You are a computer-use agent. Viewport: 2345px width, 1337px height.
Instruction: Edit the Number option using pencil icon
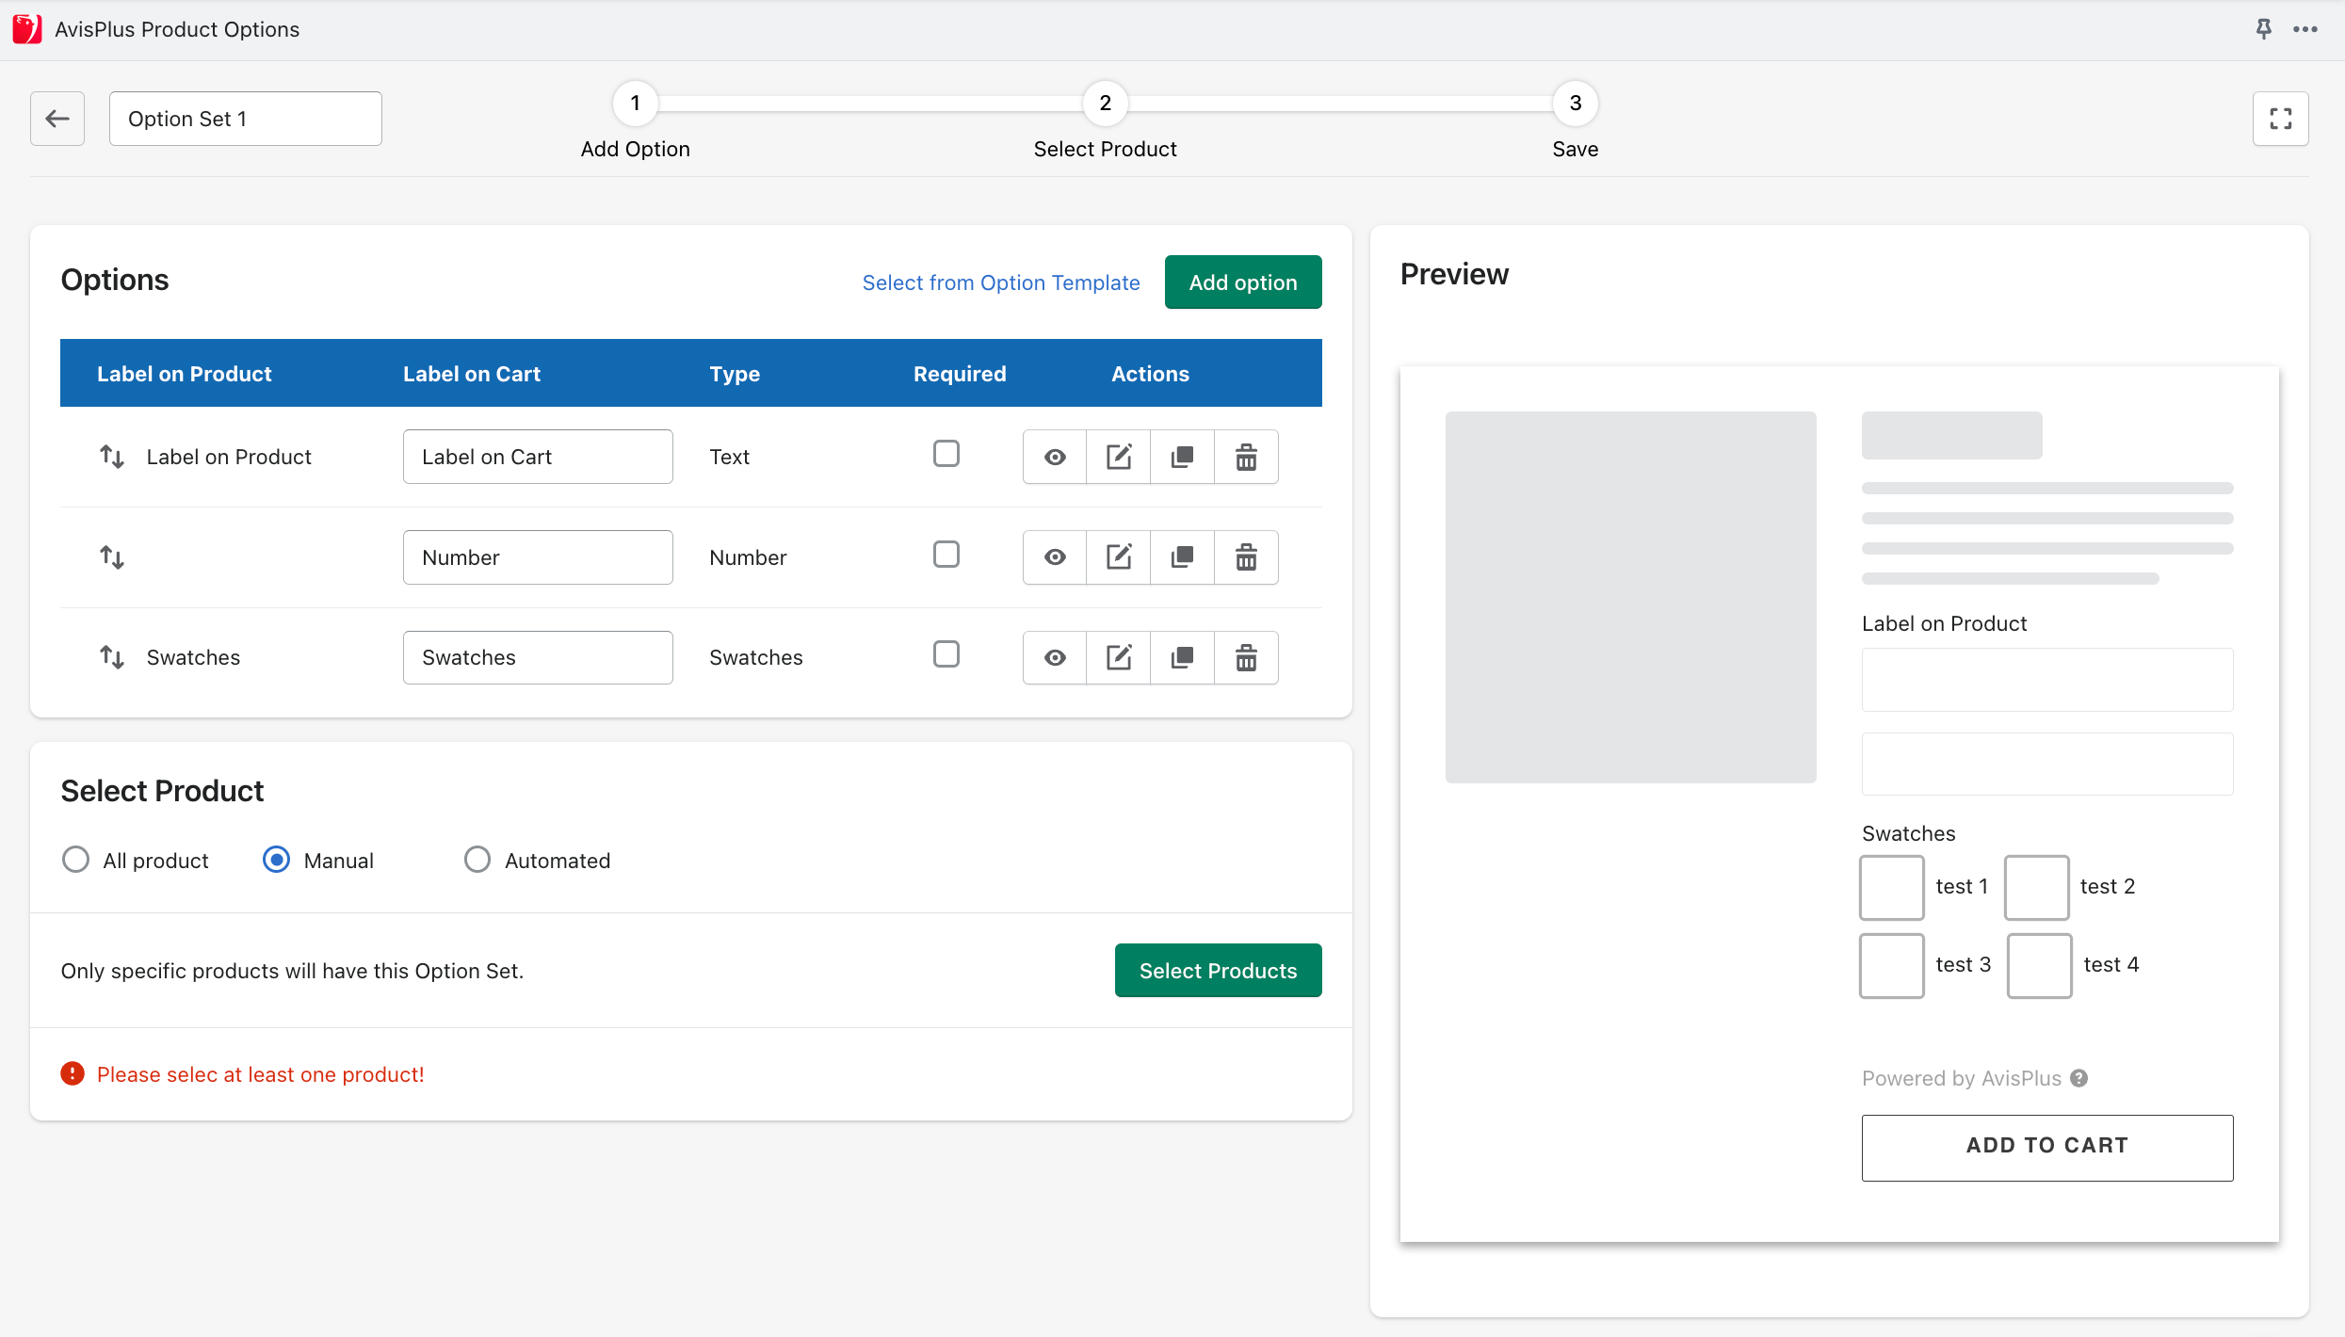[1118, 556]
